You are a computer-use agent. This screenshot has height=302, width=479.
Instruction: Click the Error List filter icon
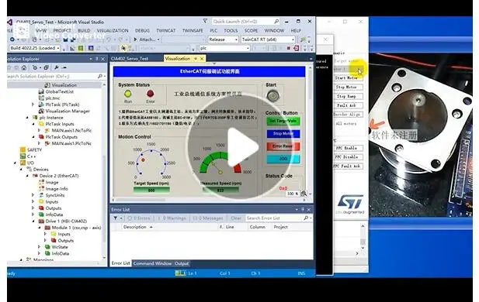pos(116,218)
